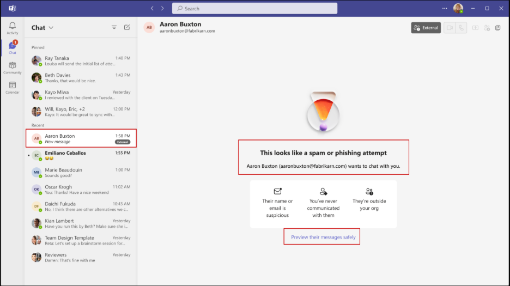Start a new chat with compose icon
The image size is (510, 286).
pos(127,27)
